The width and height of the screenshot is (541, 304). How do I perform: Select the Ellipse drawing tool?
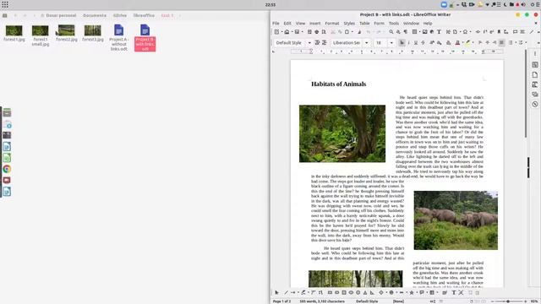(351, 293)
